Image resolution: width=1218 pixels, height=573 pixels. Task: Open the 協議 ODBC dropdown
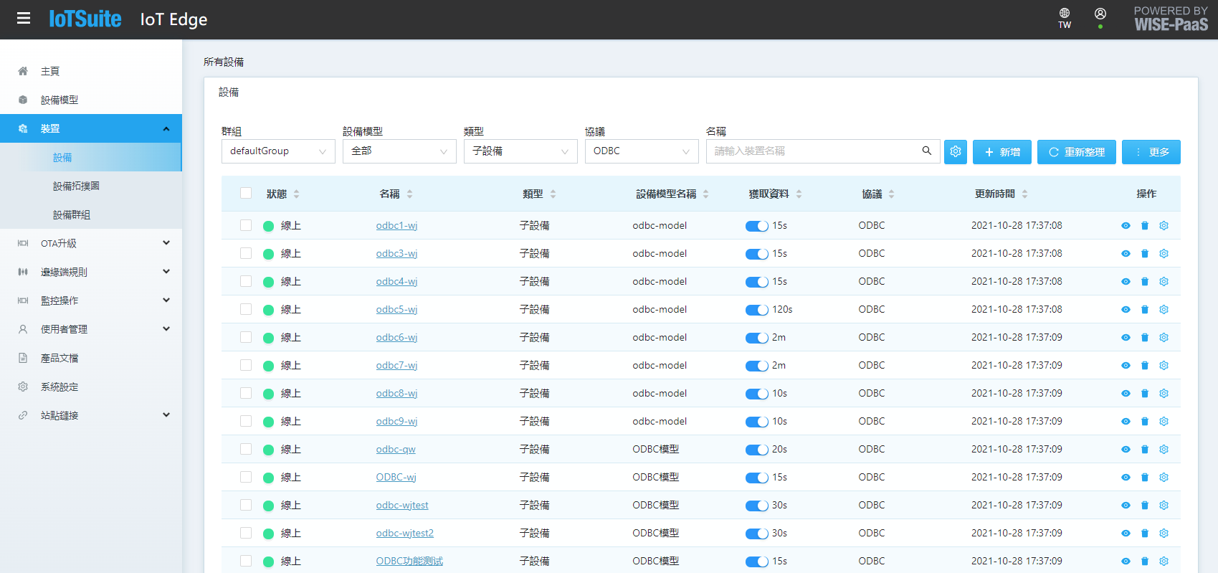click(642, 151)
